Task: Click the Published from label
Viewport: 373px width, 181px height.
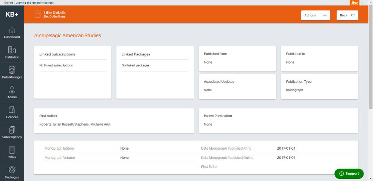Action: pyautogui.click(x=215, y=54)
